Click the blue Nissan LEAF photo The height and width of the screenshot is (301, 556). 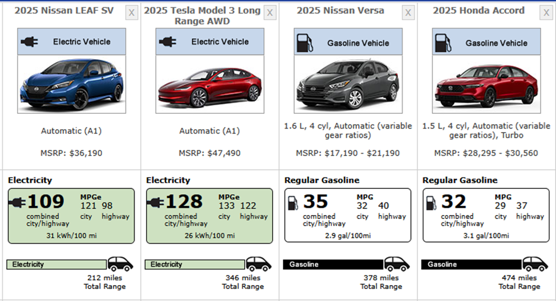point(71,84)
